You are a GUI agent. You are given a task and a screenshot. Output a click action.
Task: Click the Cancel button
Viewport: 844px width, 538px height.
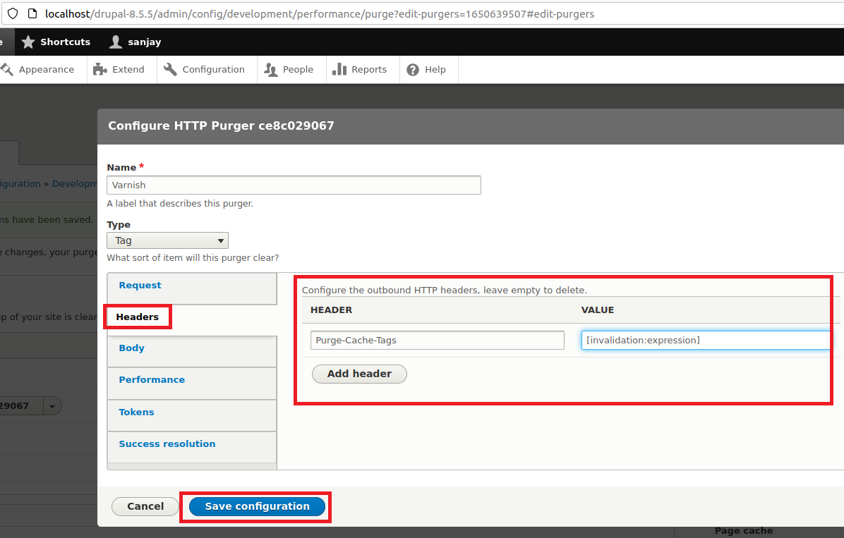coord(145,506)
